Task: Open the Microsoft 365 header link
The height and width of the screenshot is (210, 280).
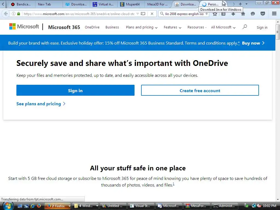Action: (x=64, y=27)
